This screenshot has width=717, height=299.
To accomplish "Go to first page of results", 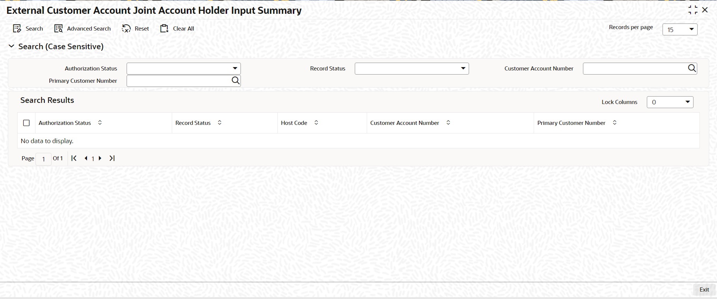I will click(x=74, y=158).
